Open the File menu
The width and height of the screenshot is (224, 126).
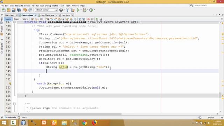2,6
